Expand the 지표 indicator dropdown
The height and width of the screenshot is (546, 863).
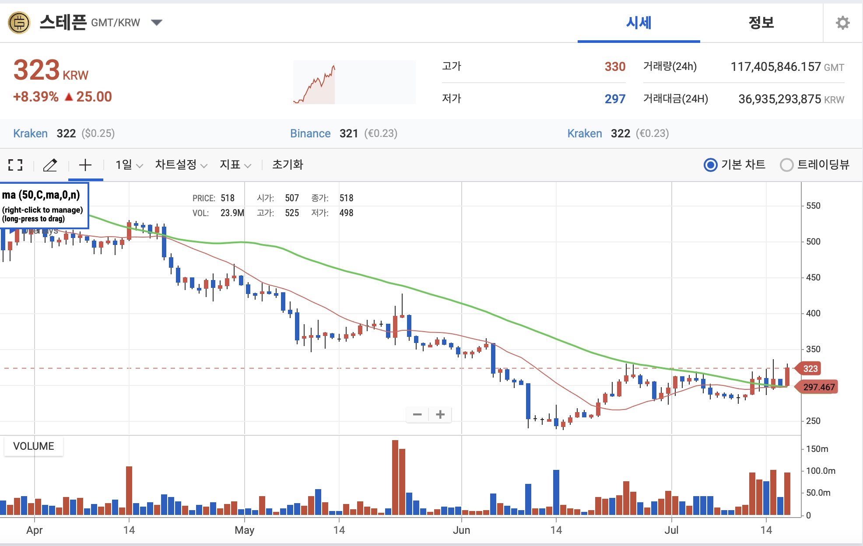tap(234, 165)
